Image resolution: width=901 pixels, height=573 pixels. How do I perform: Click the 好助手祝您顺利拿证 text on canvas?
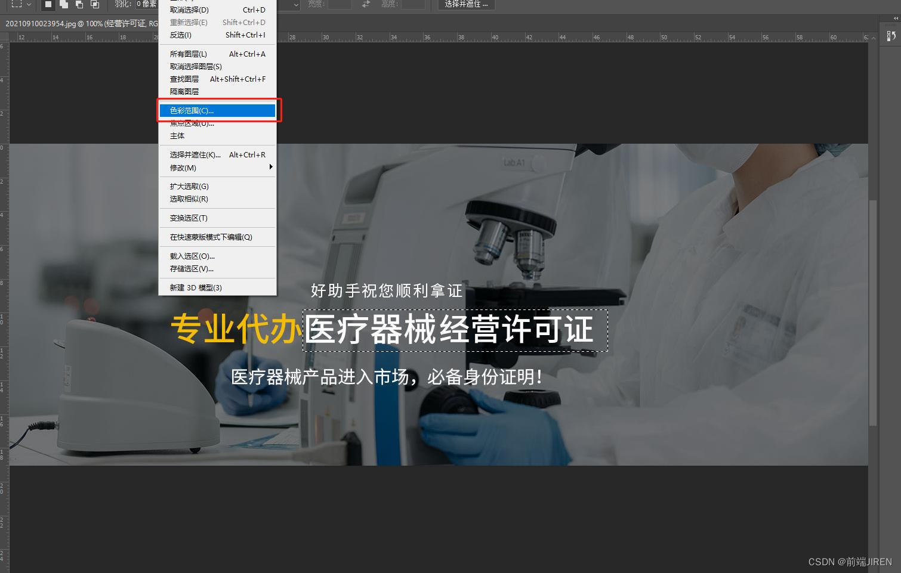(x=387, y=291)
